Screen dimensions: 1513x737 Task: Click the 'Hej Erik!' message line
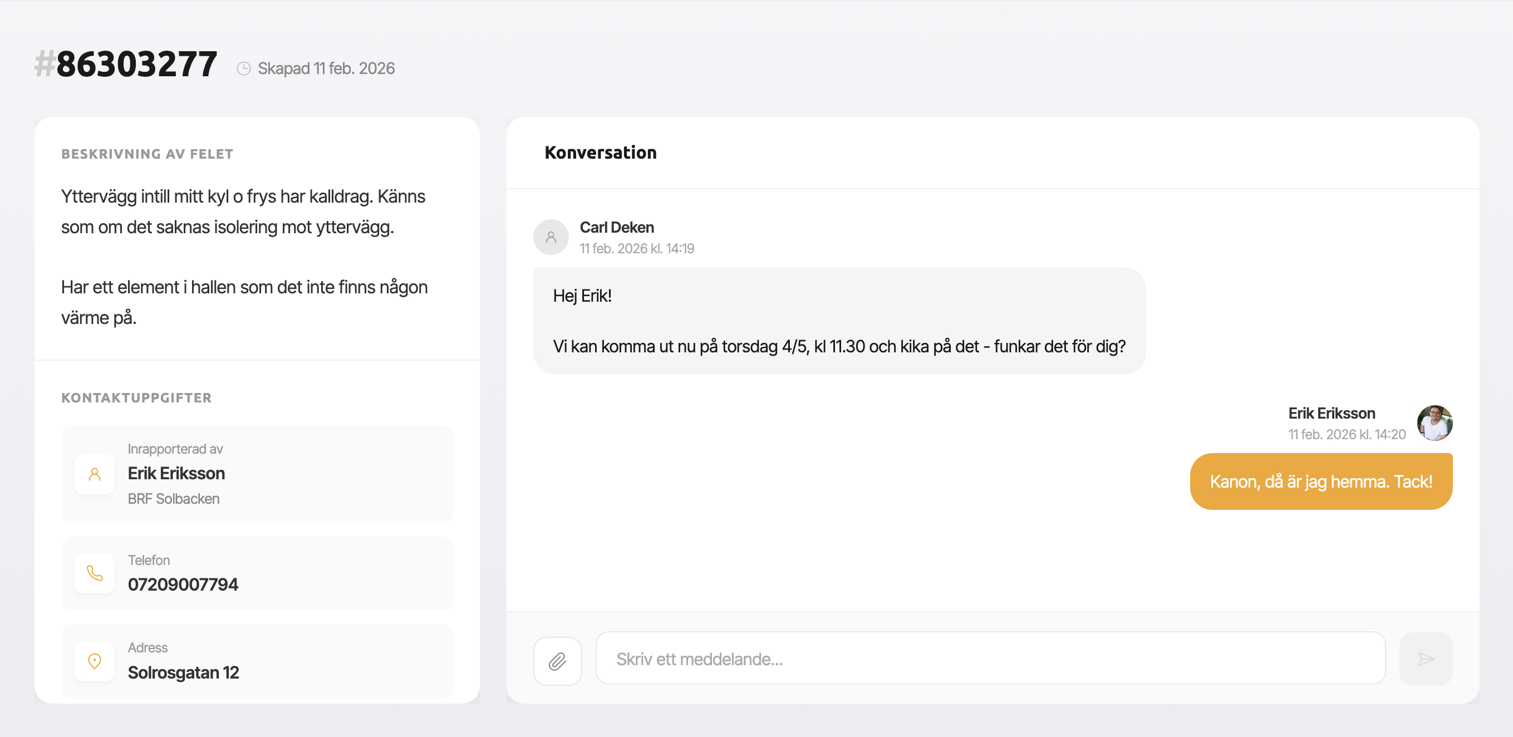[x=582, y=296]
